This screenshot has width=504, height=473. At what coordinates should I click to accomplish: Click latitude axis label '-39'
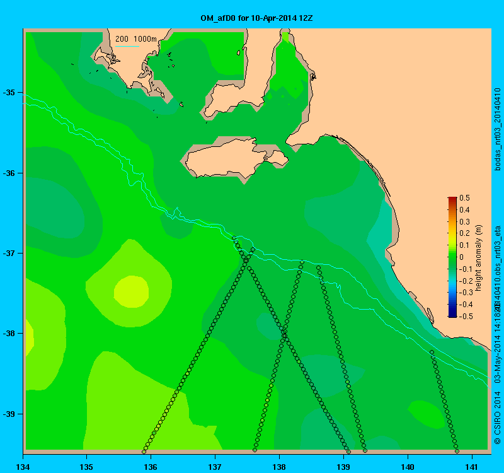click(9, 414)
